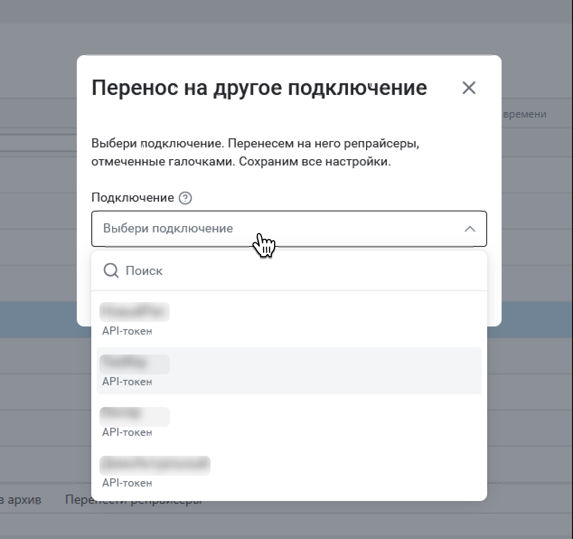
Task: Collapse the dropdown using the chevron arrow
Action: click(470, 229)
